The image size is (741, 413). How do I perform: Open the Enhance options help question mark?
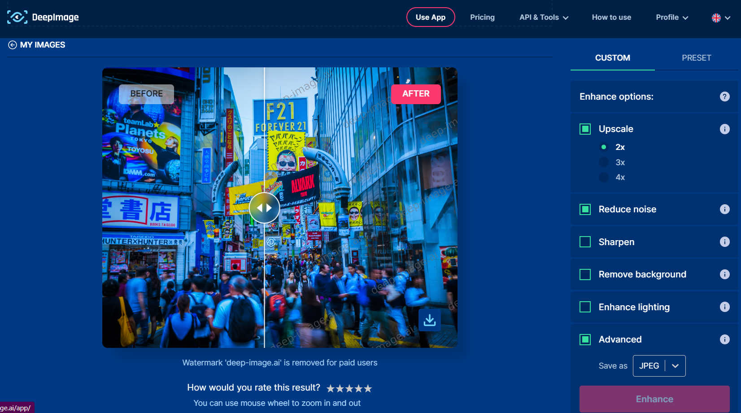pos(725,97)
